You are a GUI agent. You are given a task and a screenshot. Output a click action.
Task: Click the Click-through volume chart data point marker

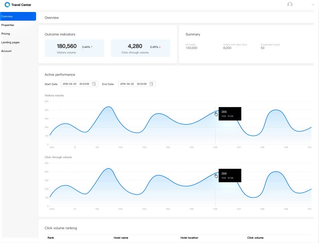215,173
